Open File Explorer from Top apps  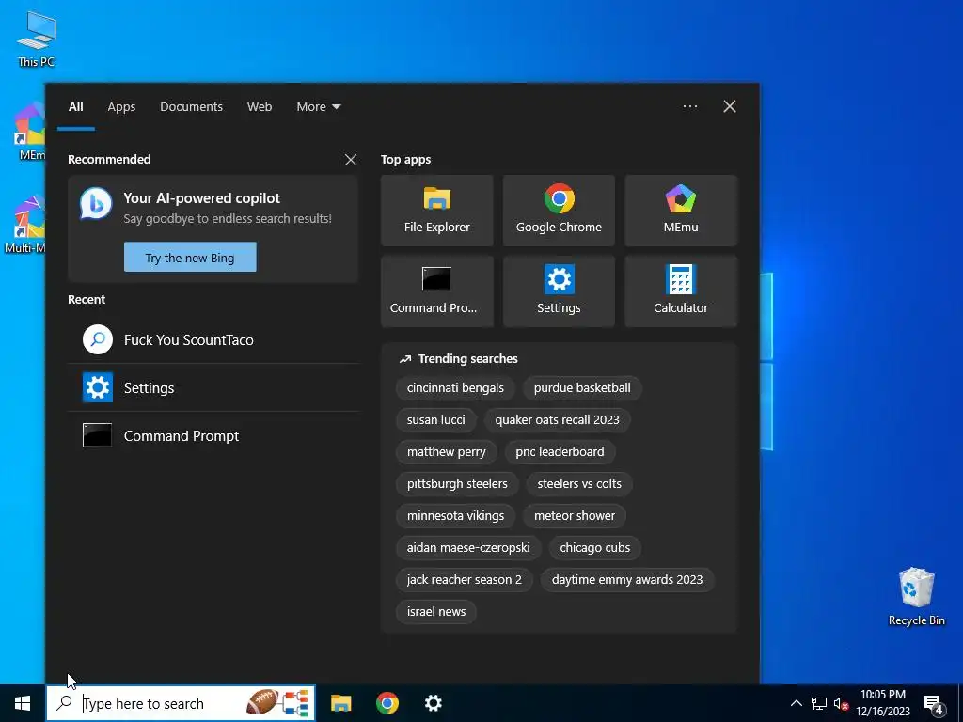coord(436,211)
